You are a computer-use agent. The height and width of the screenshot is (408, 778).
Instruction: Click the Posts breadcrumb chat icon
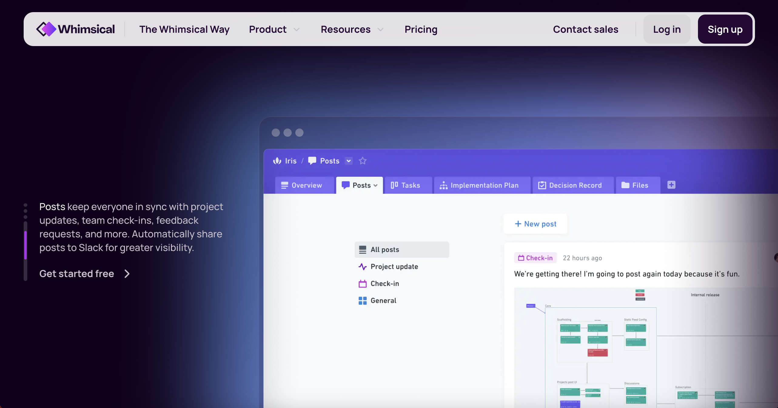pyautogui.click(x=312, y=161)
